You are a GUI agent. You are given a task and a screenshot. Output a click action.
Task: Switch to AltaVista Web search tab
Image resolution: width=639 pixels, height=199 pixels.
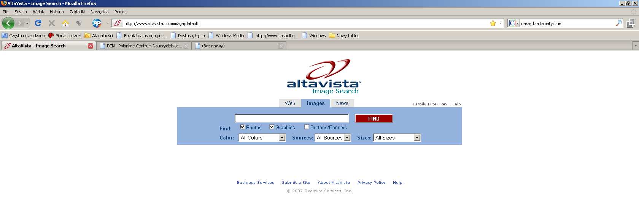pyautogui.click(x=290, y=103)
